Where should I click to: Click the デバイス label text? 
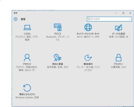(58, 34)
